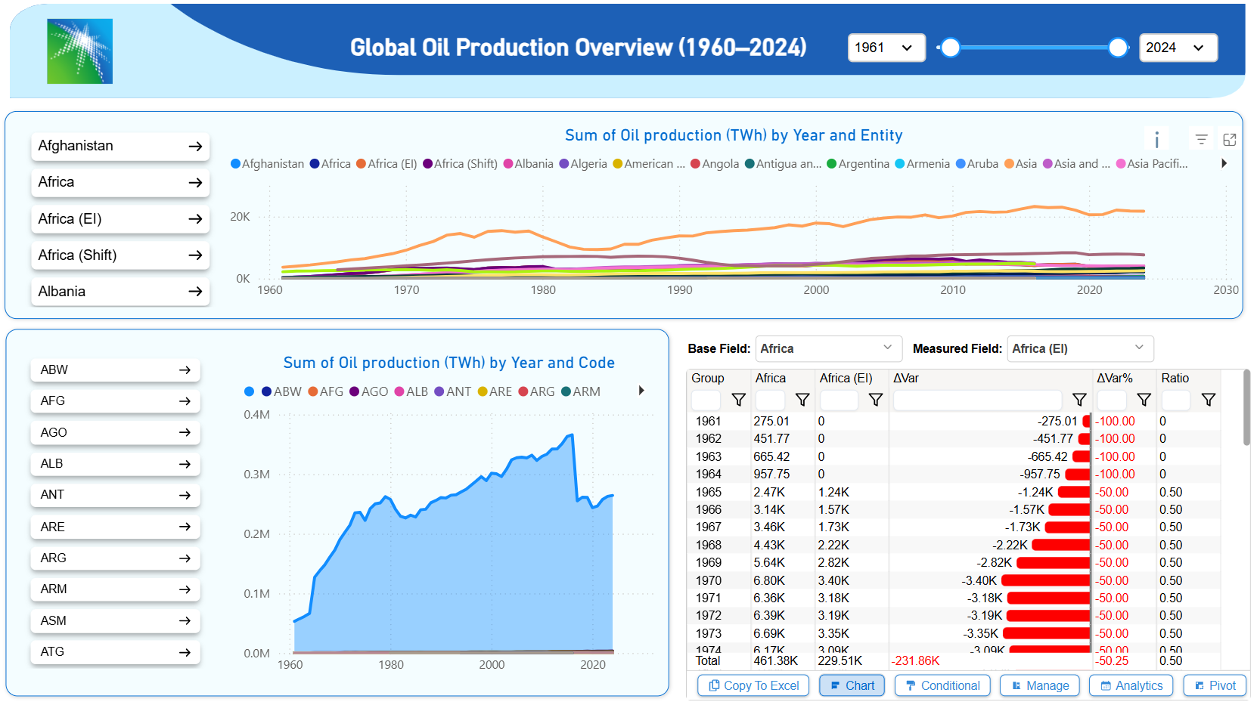Select ARM code button

click(x=115, y=589)
